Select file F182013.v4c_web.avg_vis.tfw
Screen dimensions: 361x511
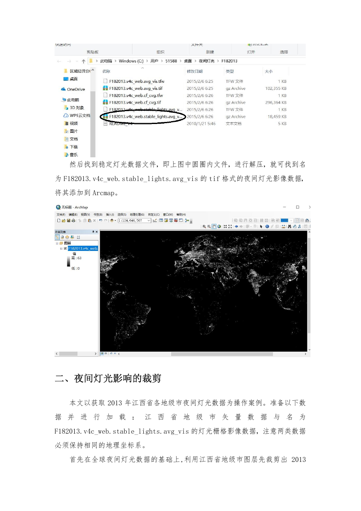[137, 81]
